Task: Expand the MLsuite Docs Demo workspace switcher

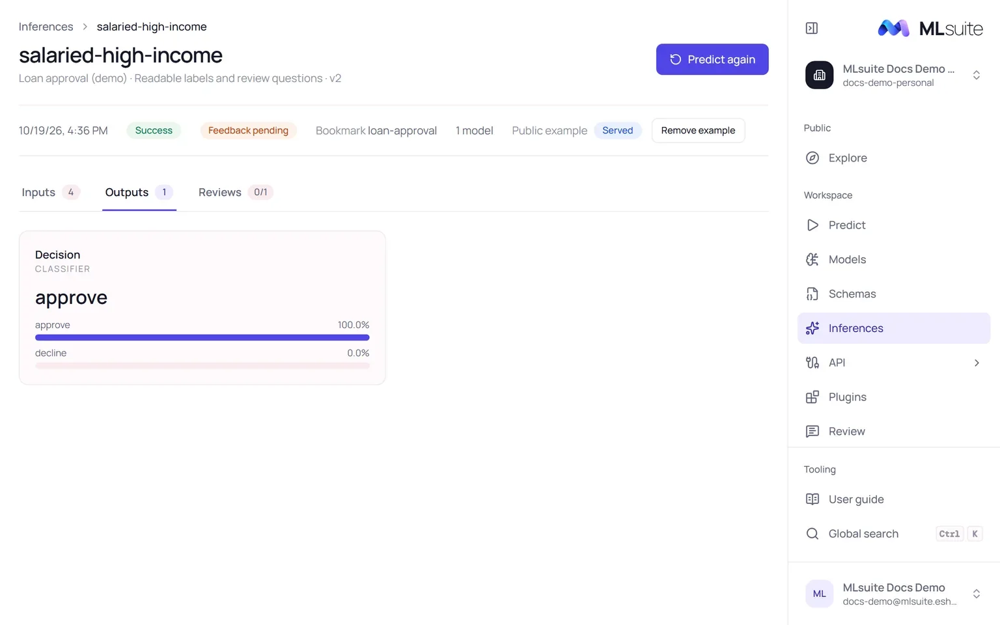Action: point(977,75)
